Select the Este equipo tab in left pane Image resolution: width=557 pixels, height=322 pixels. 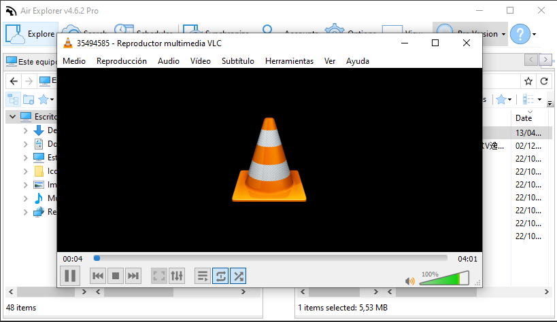click(x=31, y=61)
